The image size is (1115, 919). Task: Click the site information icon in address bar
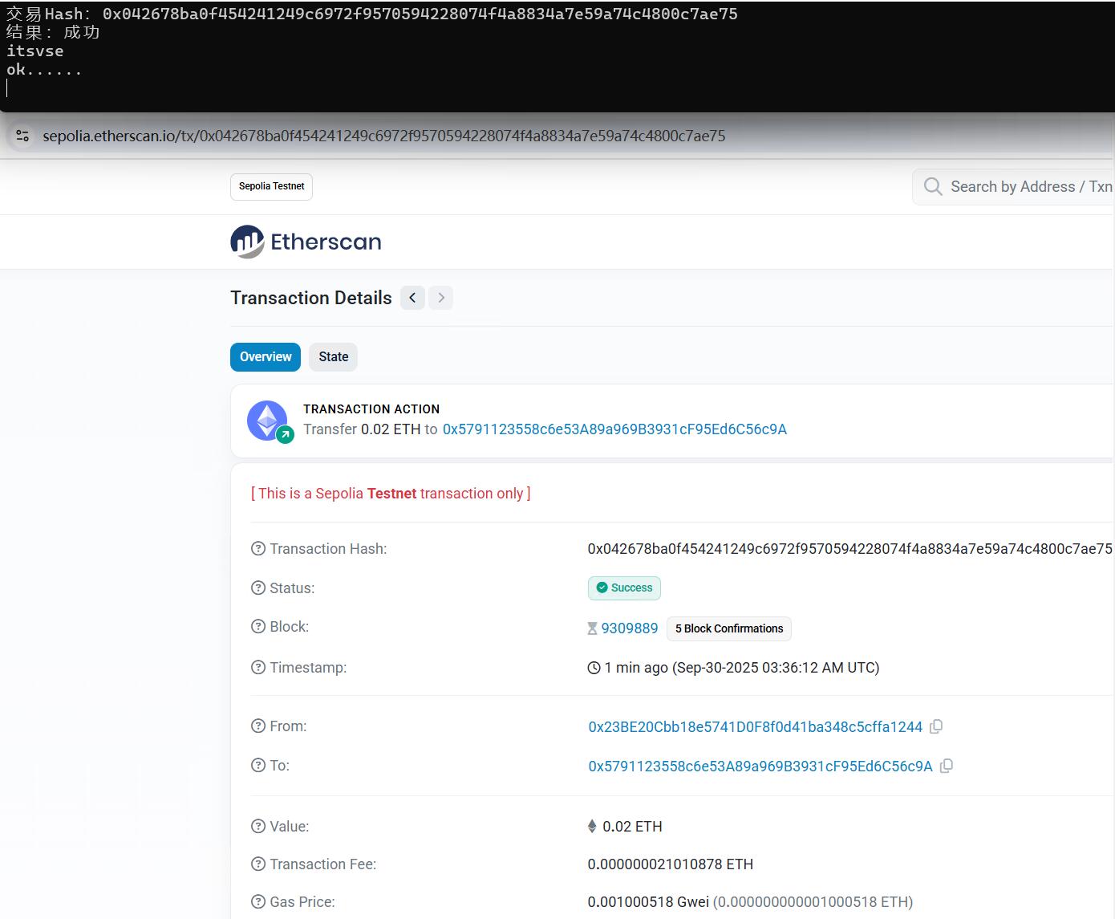click(x=22, y=136)
